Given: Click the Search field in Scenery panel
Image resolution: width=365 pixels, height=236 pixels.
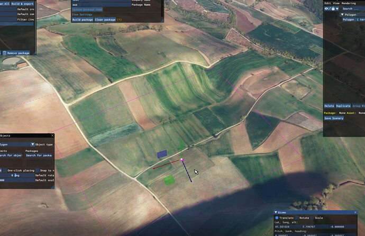Looking at the screenshot, I should pos(352,8).
